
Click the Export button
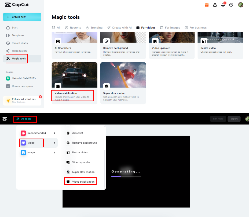click(234, 119)
